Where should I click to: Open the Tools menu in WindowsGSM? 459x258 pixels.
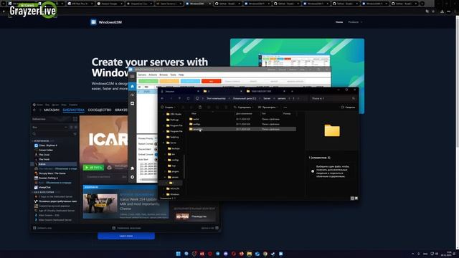(x=174, y=75)
